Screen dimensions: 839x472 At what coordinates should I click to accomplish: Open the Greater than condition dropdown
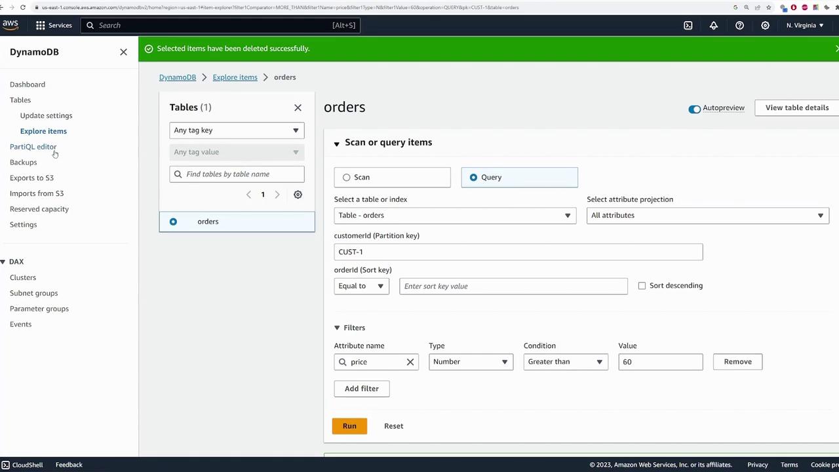pyautogui.click(x=566, y=362)
